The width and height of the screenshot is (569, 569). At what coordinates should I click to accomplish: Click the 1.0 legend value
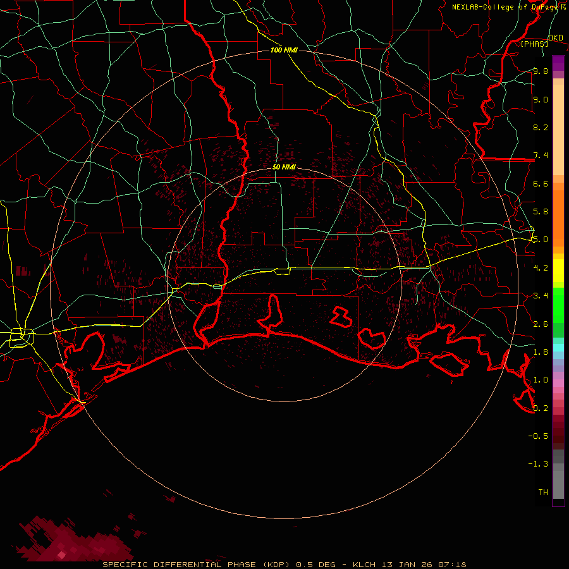[x=541, y=380]
